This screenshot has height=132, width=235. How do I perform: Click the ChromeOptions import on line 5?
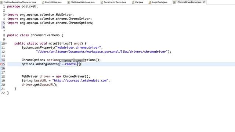50,23
